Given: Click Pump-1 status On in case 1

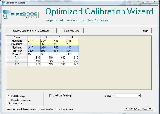Looking at the screenshot, I should point(34,54).
